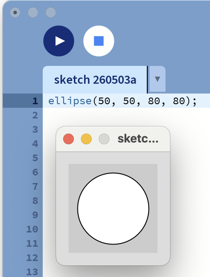Open the tab dropdown arrow menu
This screenshot has width=210, height=277.
click(x=157, y=79)
